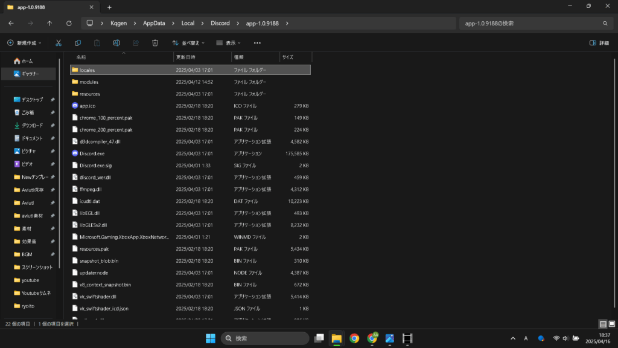Click the rename icon in toolbar
Screen dimensions: 618x348
pyautogui.click(x=116, y=43)
